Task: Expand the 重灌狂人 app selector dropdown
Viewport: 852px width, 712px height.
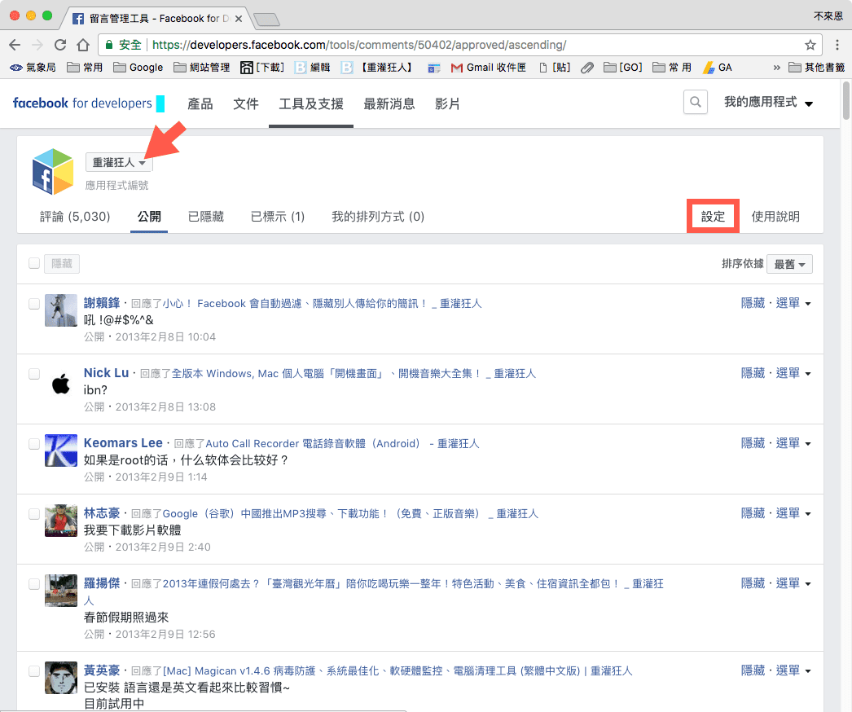Action: (x=119, y=162)
